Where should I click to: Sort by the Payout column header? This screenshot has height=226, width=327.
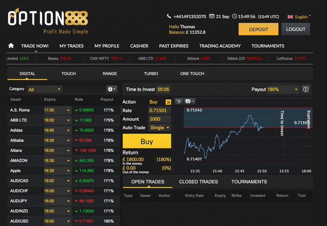[x=107, y=100]
